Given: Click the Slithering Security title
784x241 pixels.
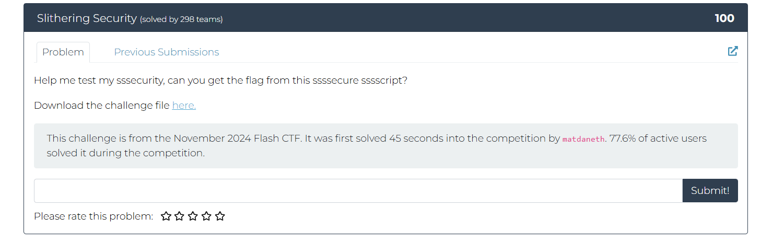Looking at the screenshot, I should [87, 18].
